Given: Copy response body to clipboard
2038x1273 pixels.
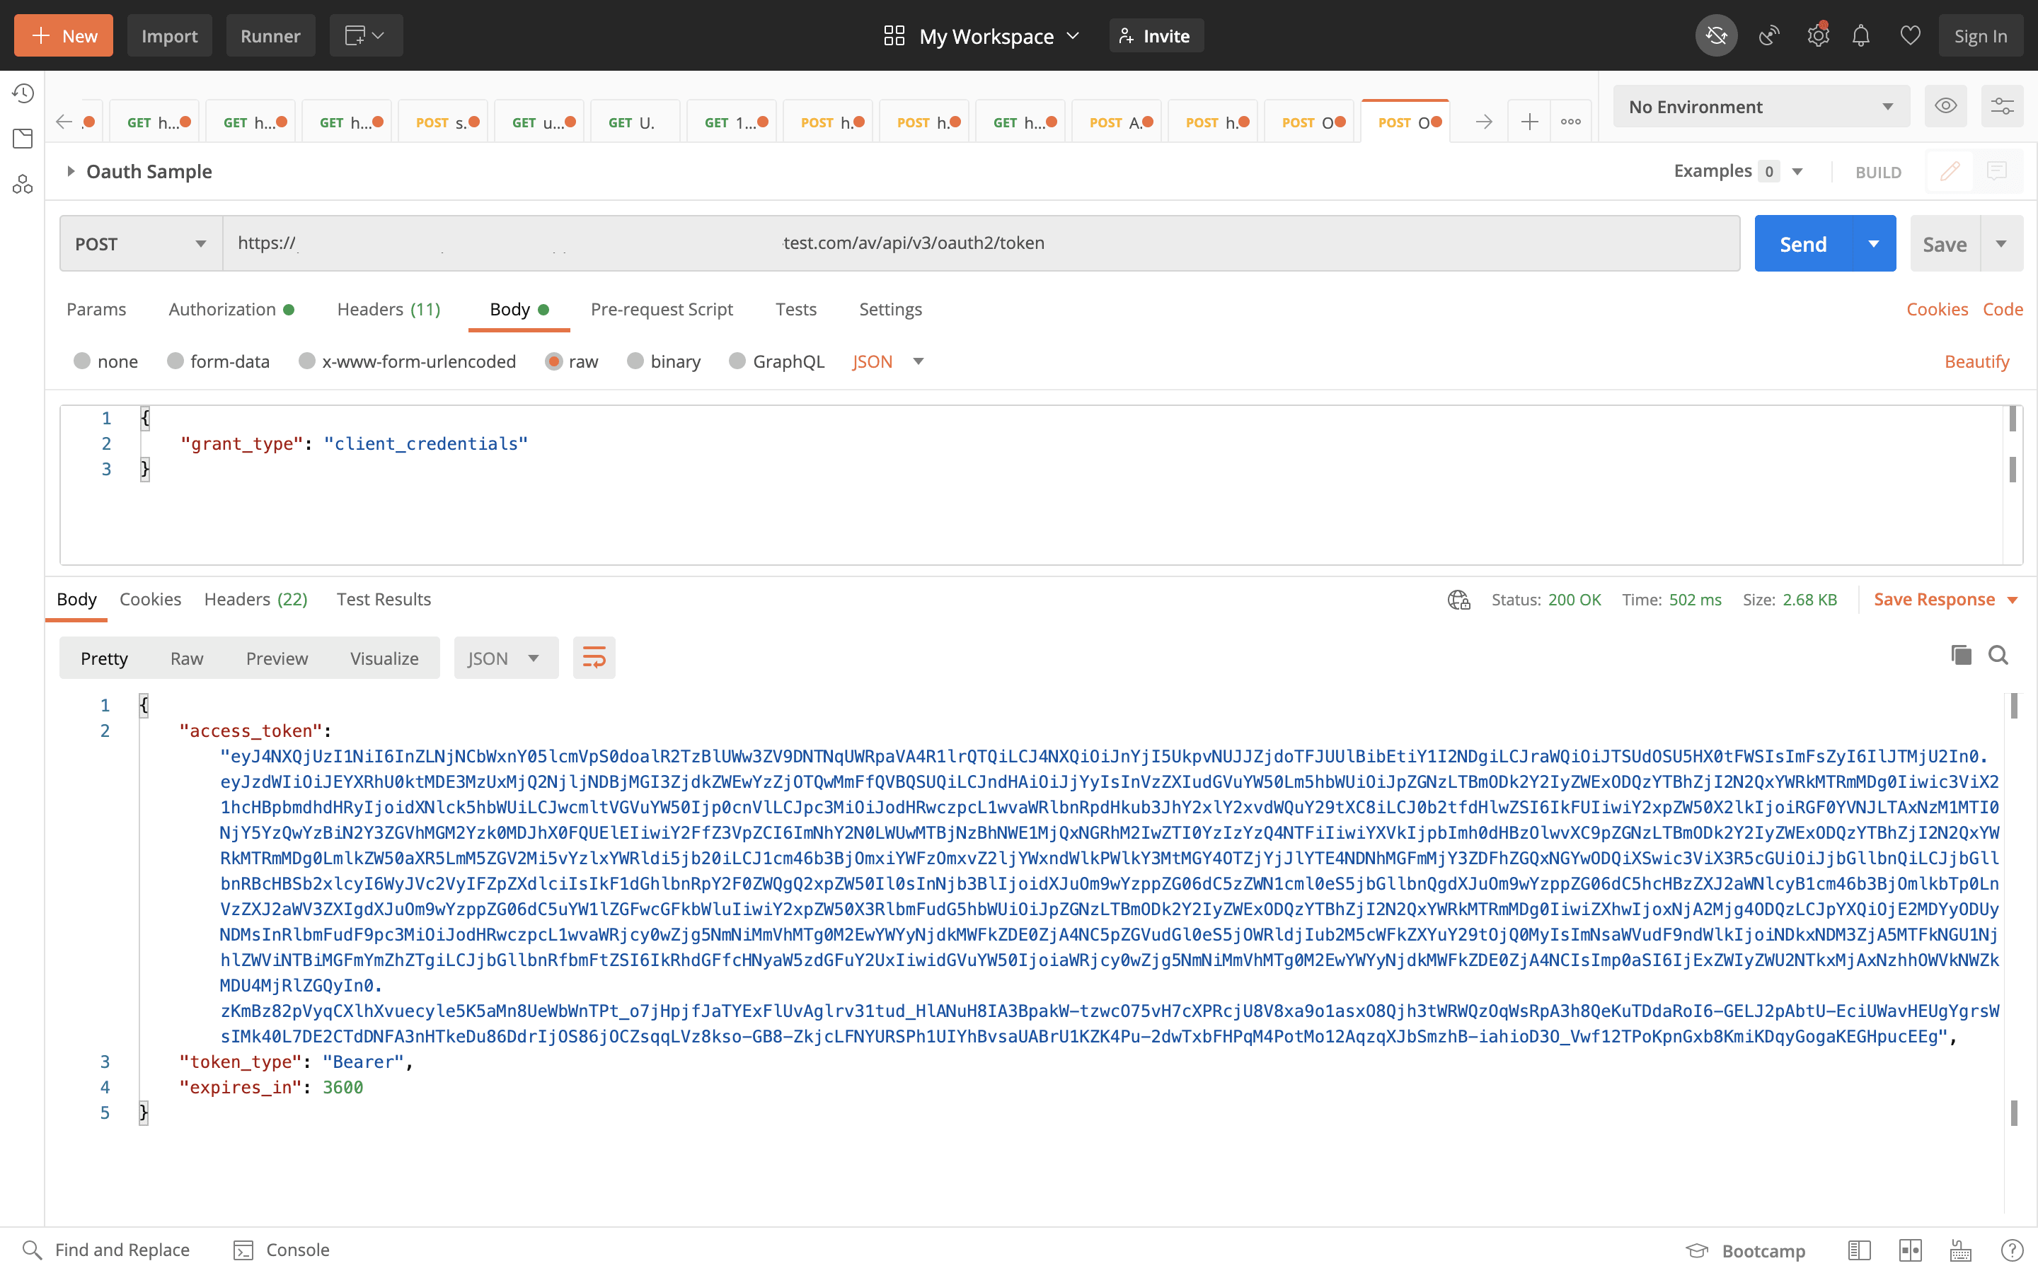Looking at the screenshot, I should (x=1962, y=655).
